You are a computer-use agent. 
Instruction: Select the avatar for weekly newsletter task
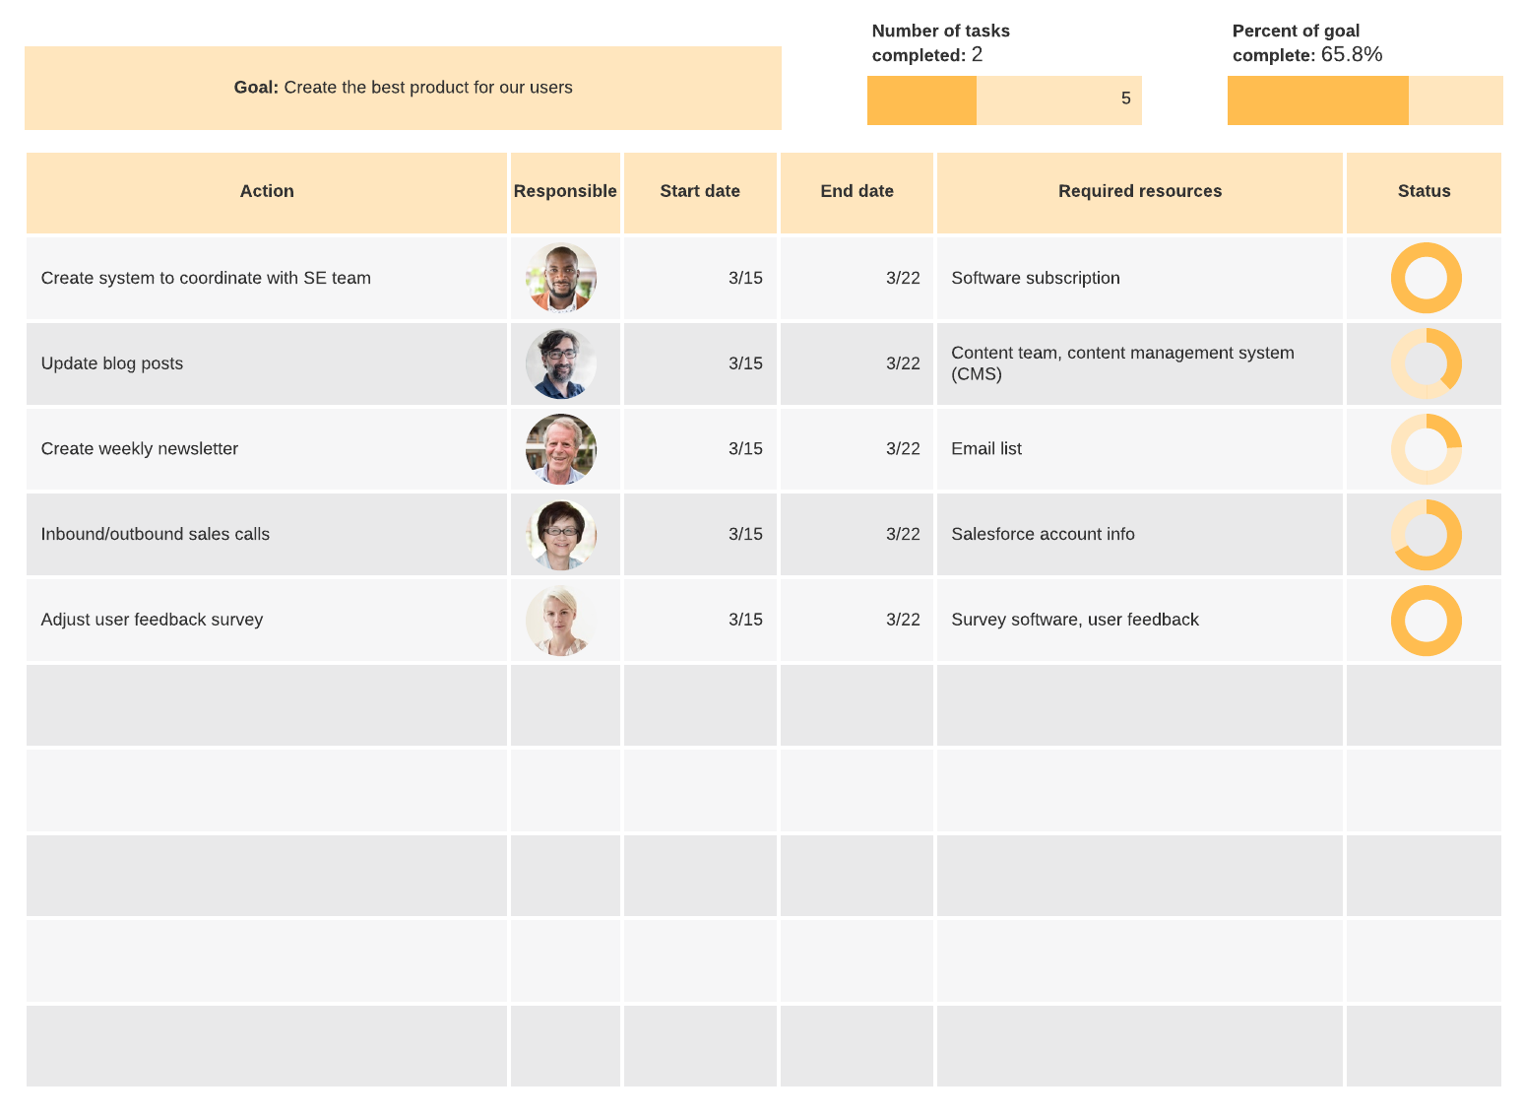(x=561, y=449)
